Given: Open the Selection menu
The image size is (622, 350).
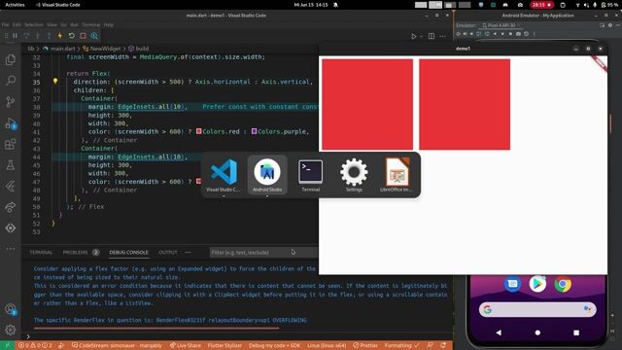Looking at the screenshot, I should tap(34, 24).
